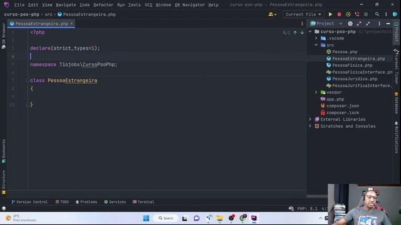Open the DB Navigator menu

(190, 5)
